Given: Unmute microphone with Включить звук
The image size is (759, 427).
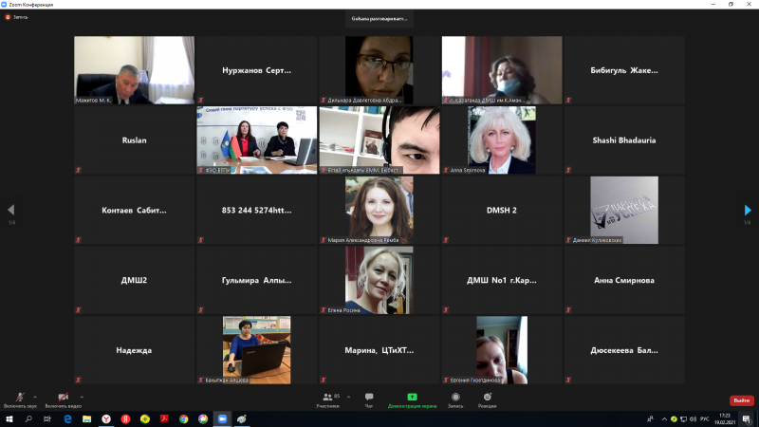Looking at the screenshot, I should [20, 398].
